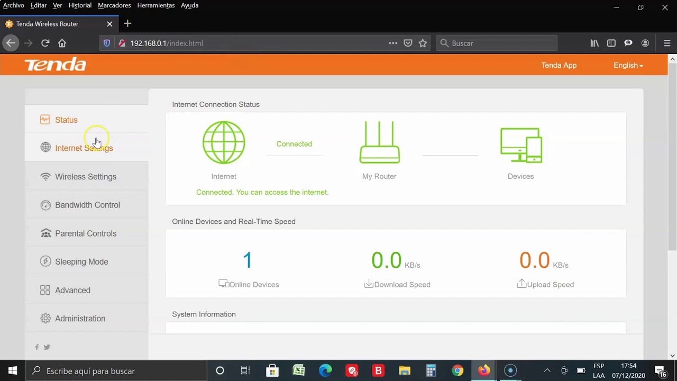677x381 pixels.
Task: Open Sleeping Mode settings
Action: [x=86, y=261]
